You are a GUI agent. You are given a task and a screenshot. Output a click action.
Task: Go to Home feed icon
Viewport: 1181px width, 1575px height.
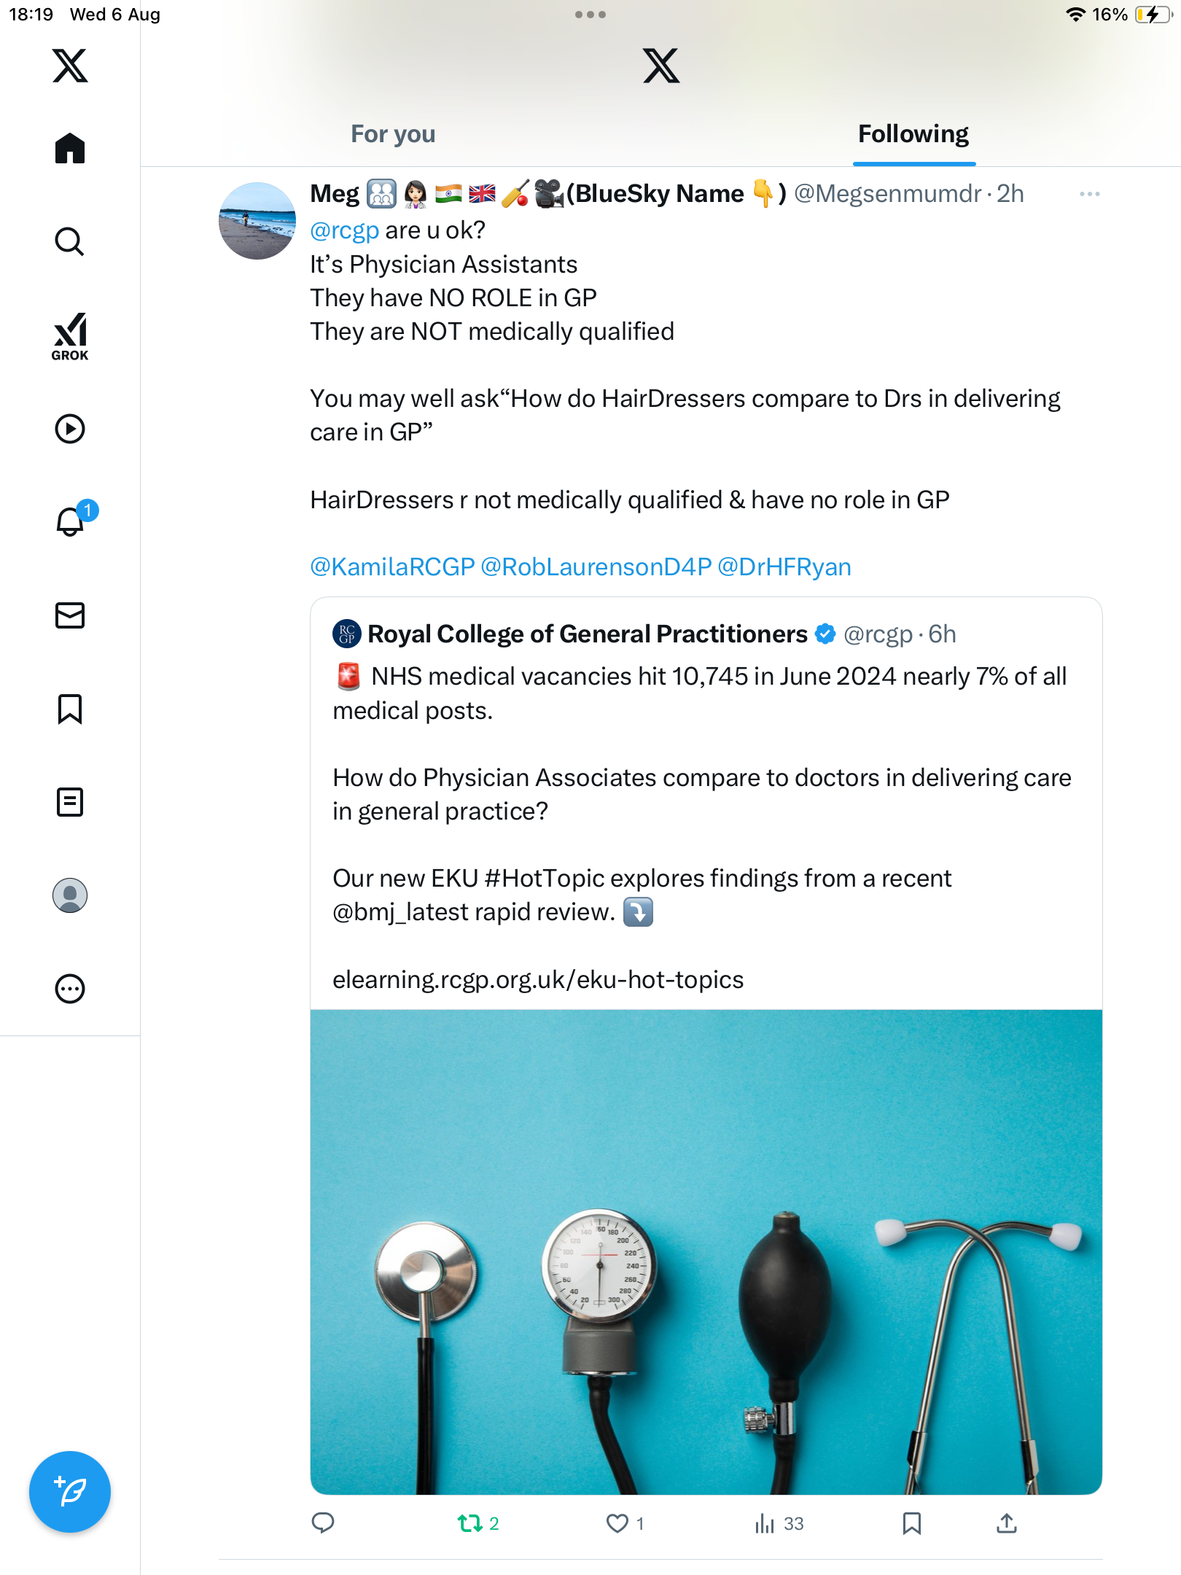coord(70,148)
